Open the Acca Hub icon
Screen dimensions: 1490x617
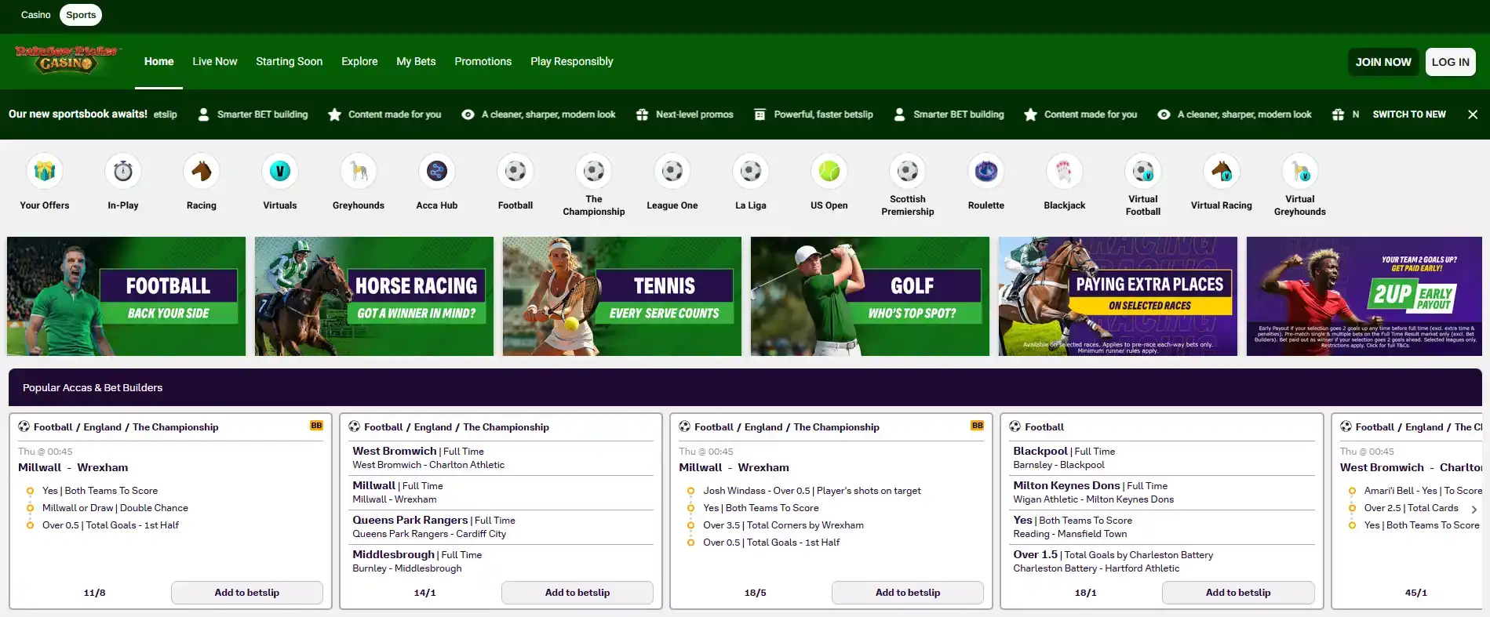pyautogui.click(x=437, y=171)
